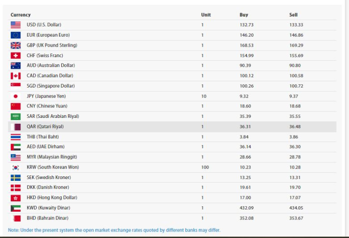Screen dimensions: 349x238
Task: Click the Japanese flag icon
Action: point(15,96)
